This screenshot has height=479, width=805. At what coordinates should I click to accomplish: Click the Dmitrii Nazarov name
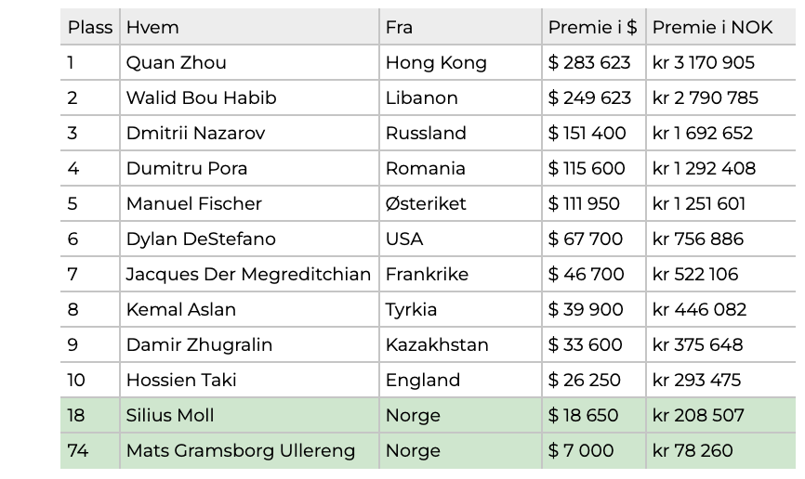pos(195,134)
